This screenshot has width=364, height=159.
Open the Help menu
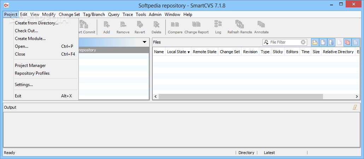point(188,15)
